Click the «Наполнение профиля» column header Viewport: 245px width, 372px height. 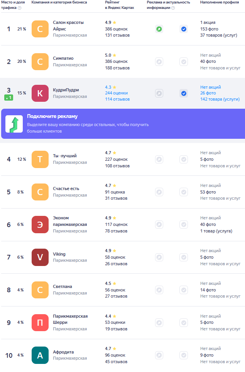(x=220, y=2)
